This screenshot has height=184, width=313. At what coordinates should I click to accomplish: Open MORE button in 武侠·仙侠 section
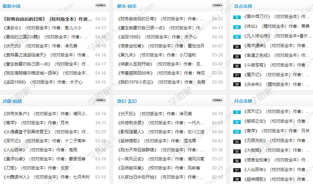coord(101,100)
